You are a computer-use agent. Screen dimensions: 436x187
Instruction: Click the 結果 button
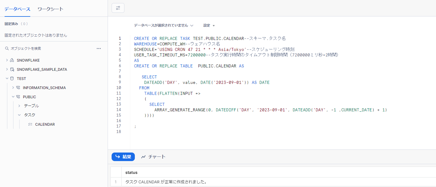(x=123, y=157)
